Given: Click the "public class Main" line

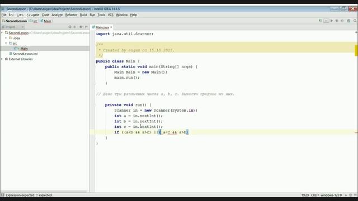Looking at the screenshot, I should point(117,61).
